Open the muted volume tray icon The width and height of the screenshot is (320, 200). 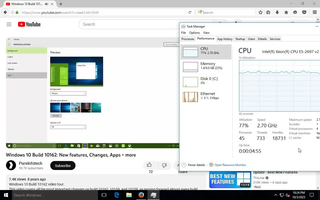[288, 195]
